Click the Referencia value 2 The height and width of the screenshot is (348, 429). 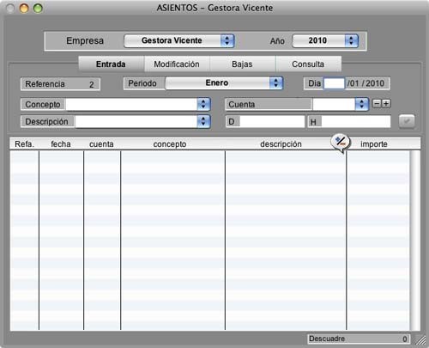(91, 84)
